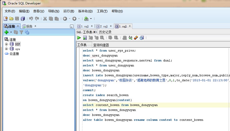230x131 pixels.
Task: Click the Explain Plan icon
Action: (x=91, y=38)
